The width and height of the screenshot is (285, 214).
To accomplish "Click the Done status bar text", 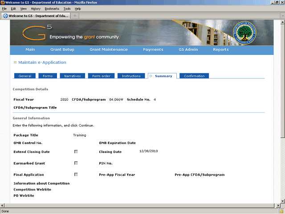I will pos(5,211).
